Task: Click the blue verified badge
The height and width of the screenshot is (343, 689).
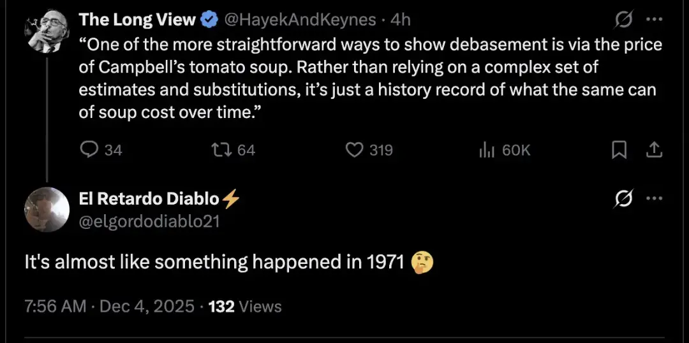Action: click(x=209, y=20)
